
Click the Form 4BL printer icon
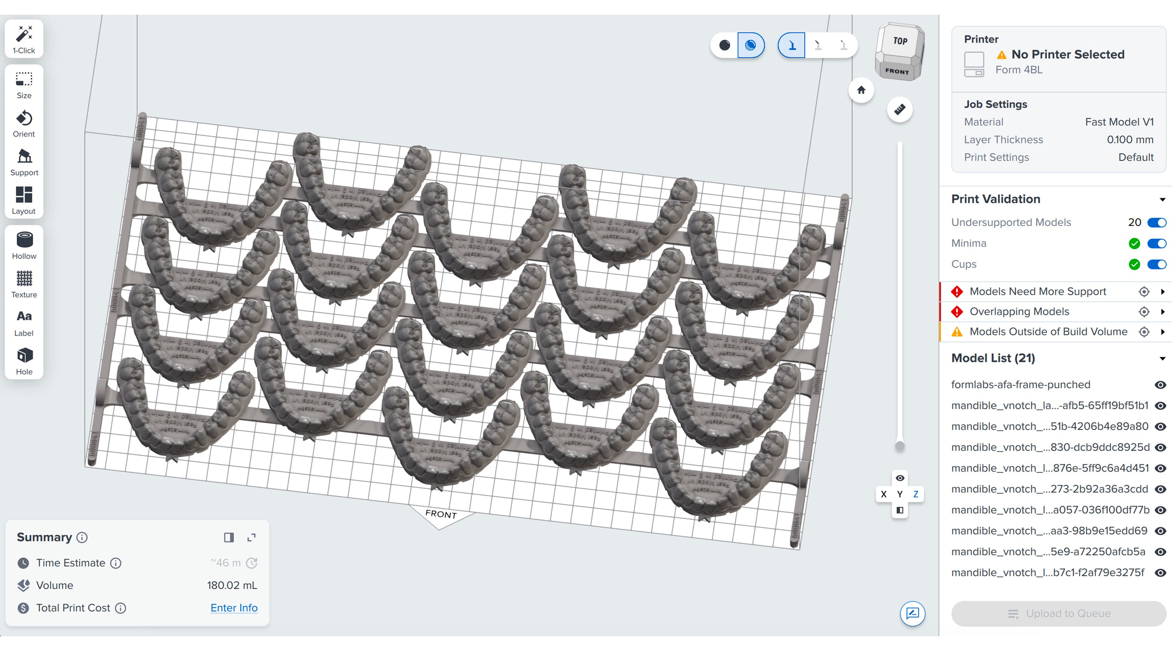click(974, 64)
